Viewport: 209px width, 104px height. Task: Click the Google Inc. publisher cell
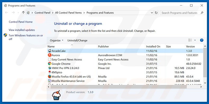(x=105, y=64)
